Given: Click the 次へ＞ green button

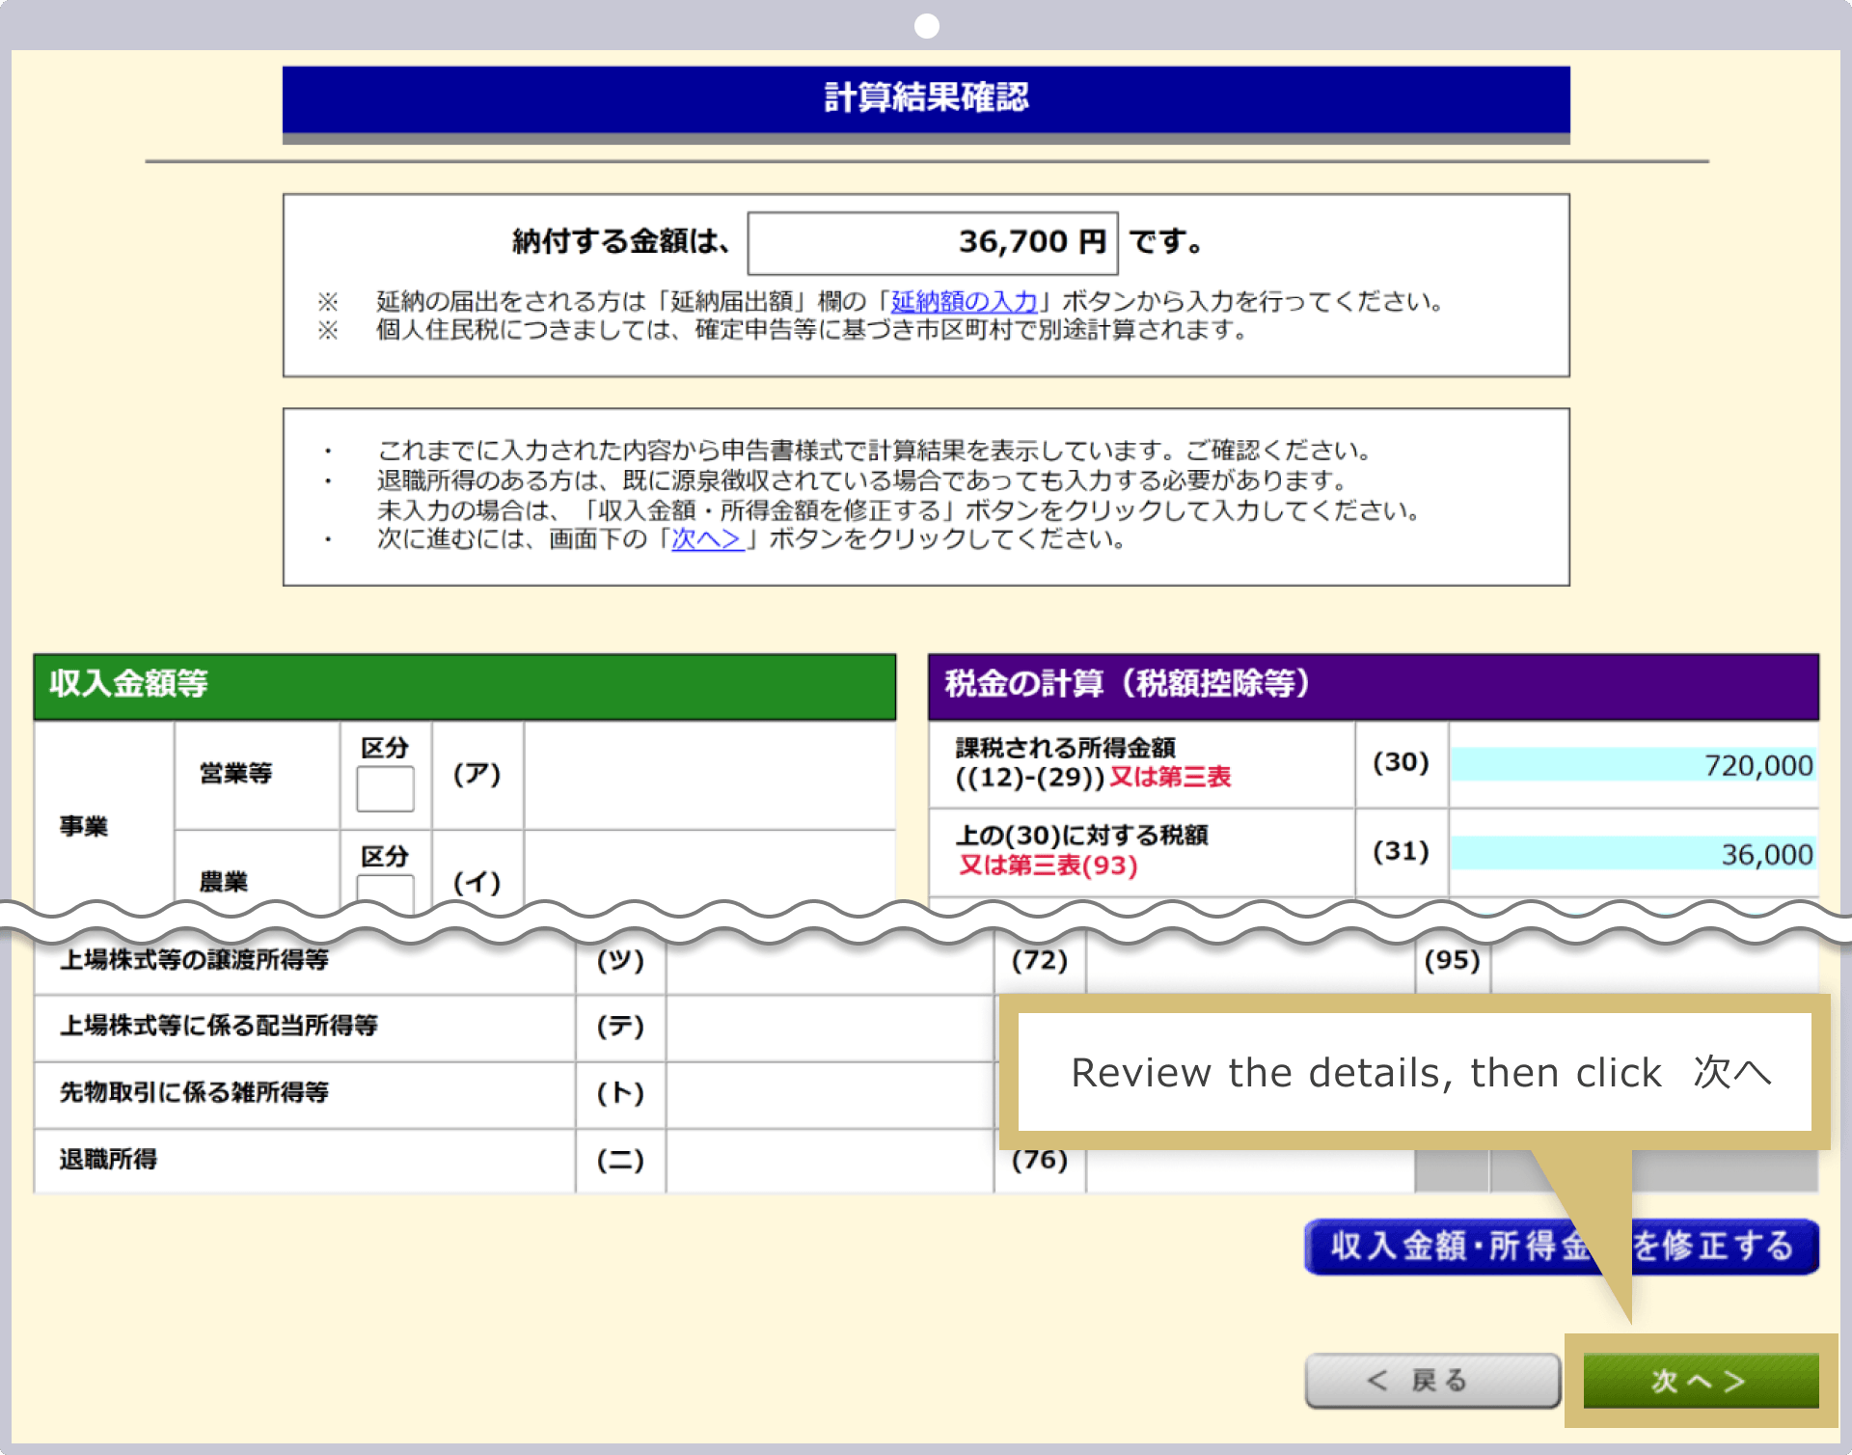Looking at the screenshot, I should 1701,1381.
